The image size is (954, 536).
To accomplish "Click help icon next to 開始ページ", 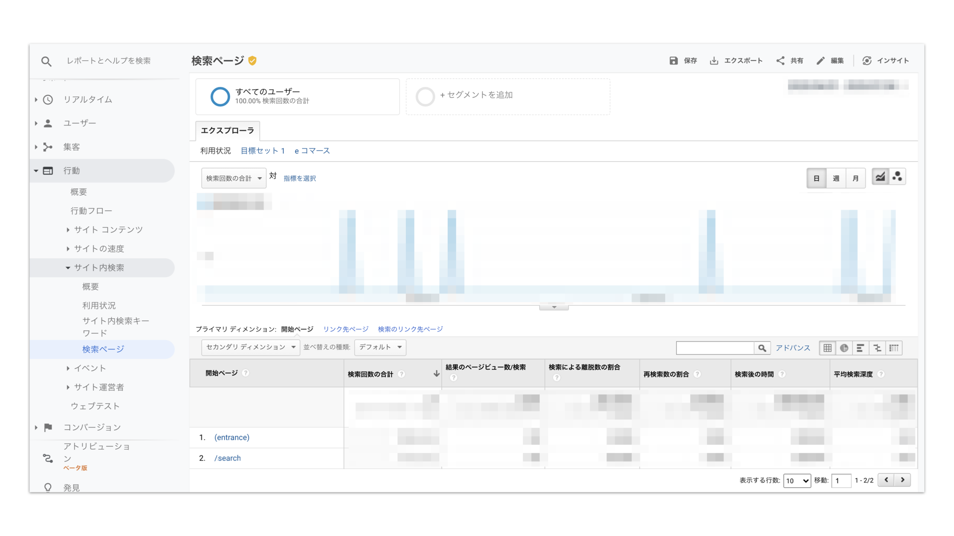I will click(245, 373).
